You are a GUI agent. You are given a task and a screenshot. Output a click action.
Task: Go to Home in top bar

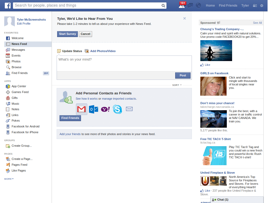pos(210,6)
